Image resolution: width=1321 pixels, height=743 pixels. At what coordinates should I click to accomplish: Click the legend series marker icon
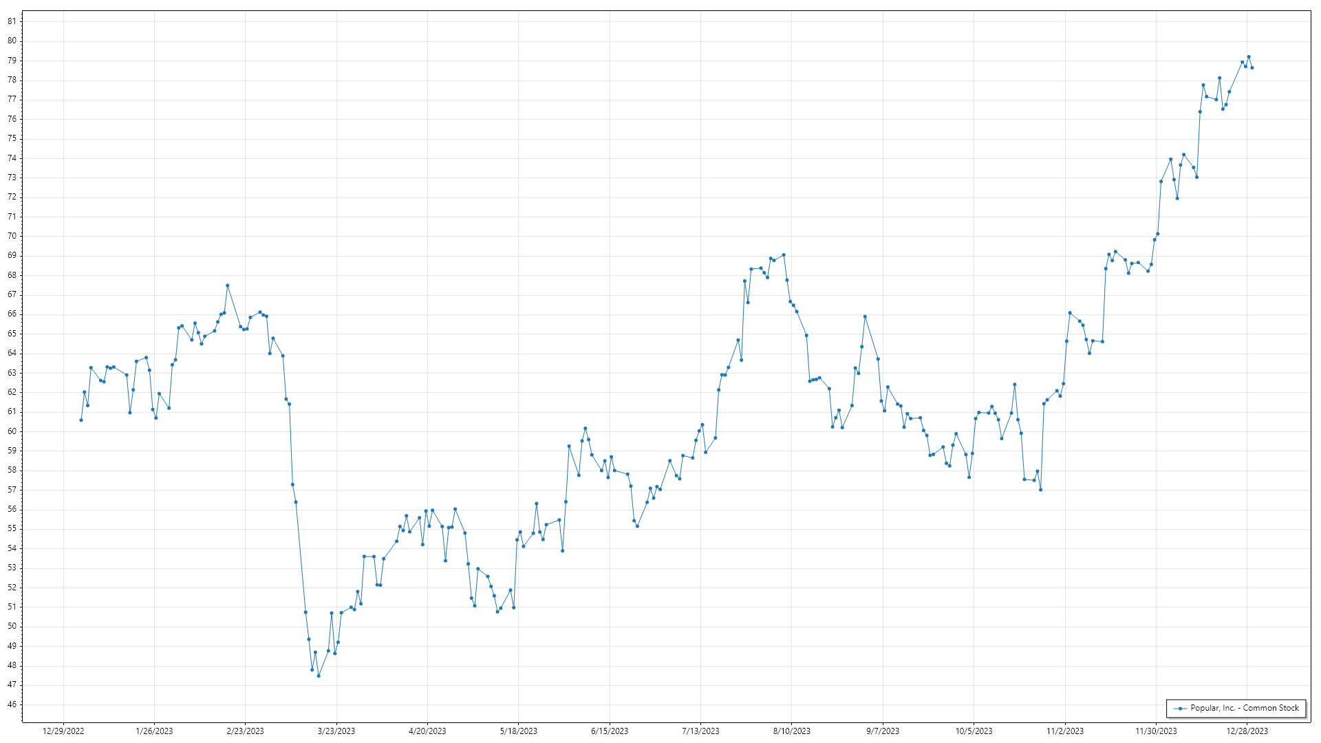tap(1181, 709)
